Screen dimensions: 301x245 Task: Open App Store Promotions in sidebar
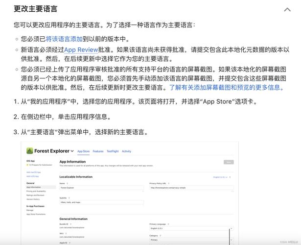(x=36, y=214)
